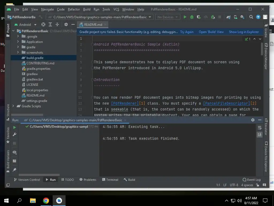The height and width of the screenshot is (206, 274).
Task: Expand the .google folder
Action: pos(18,36)
